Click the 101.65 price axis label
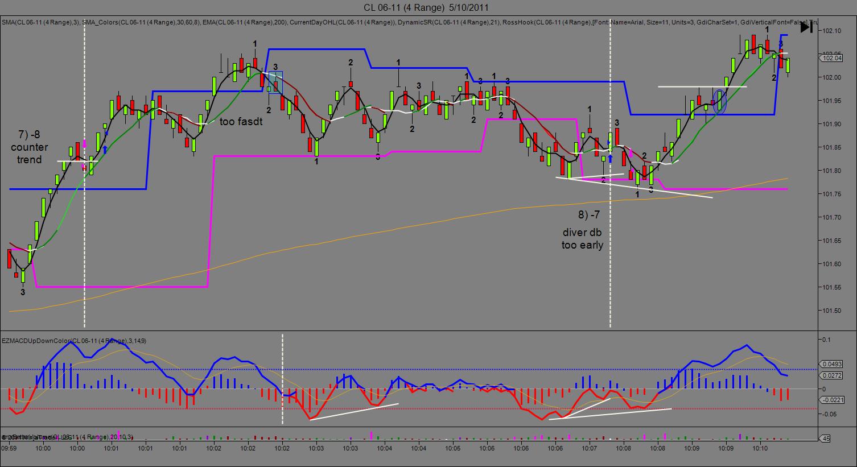This screenshot has height=467, width=857. click(831, 241)
